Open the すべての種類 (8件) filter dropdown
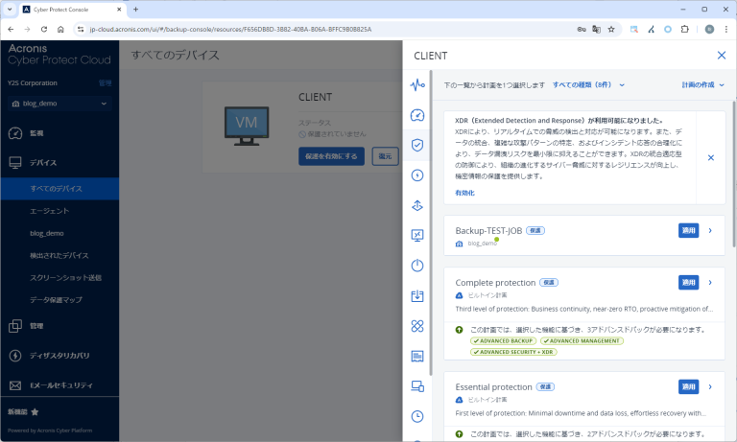 [588, 84]
